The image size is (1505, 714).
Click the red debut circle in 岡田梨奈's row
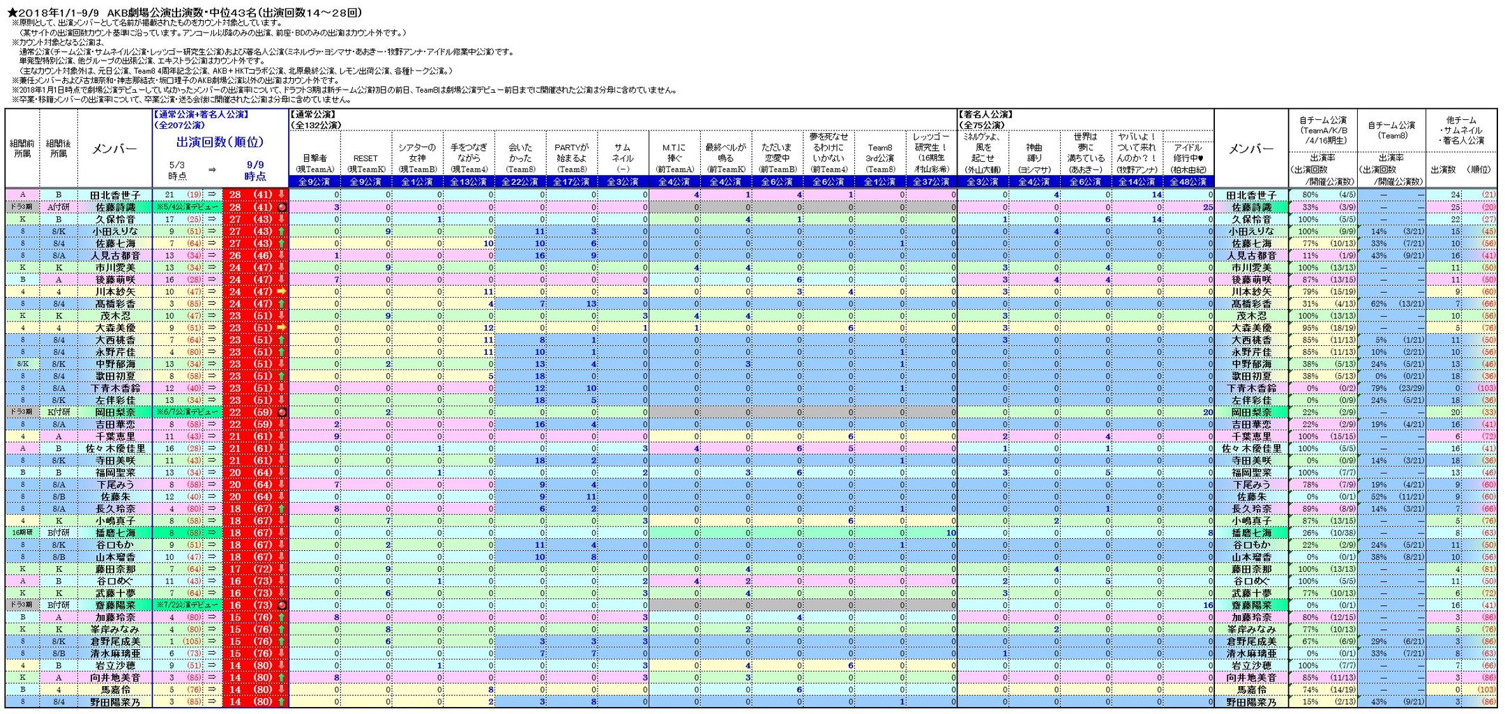pos(282,412)
